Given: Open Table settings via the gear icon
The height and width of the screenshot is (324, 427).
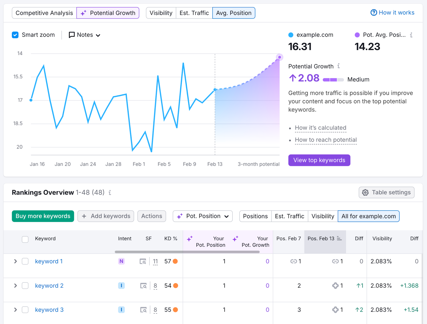Looking at the screenshot, I should 365,192.
